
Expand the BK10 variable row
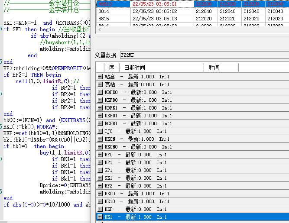[x=100, y=201]
